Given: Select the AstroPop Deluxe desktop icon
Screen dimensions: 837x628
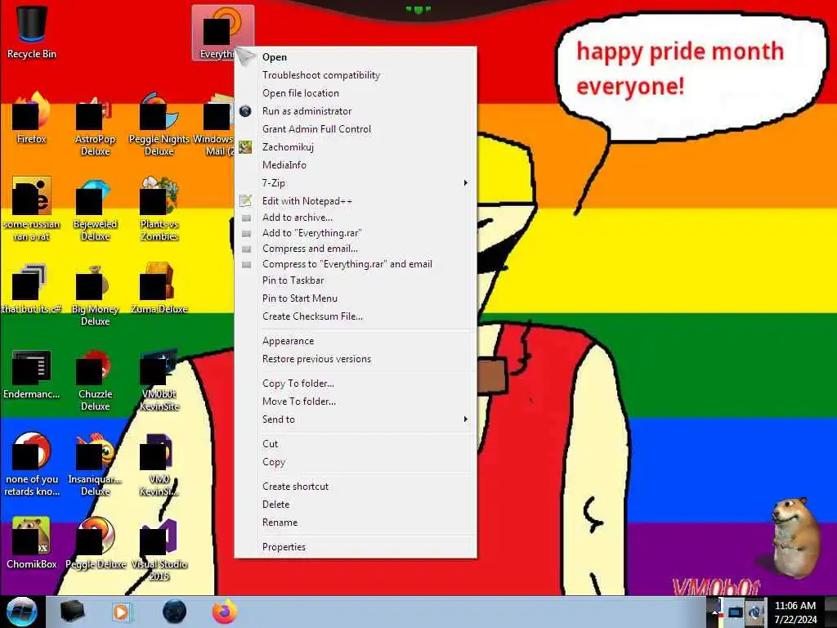Looking at the screenshot, I should coord(95,124).
